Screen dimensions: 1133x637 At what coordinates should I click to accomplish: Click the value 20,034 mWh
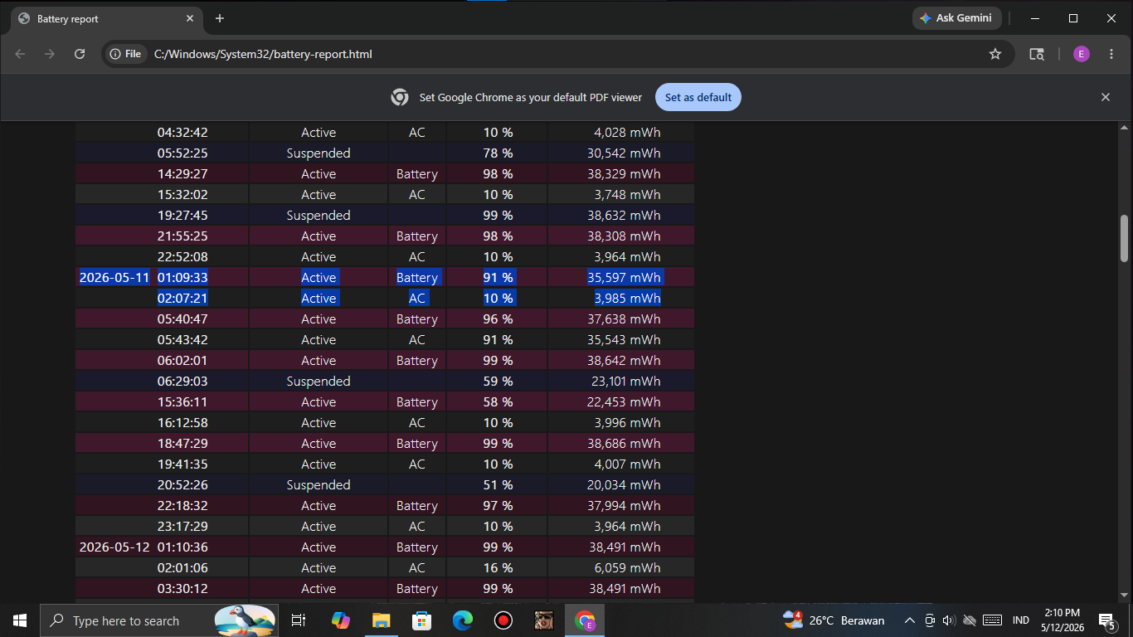coord(624,484)
